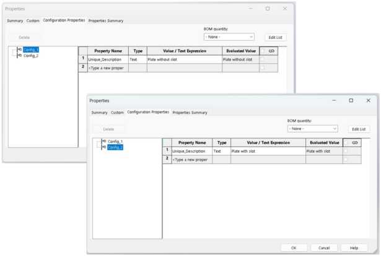This screenshot has height=256, width=381.
Task: Open BOM quantity dropdown in the front window
Action: point(313,128)
